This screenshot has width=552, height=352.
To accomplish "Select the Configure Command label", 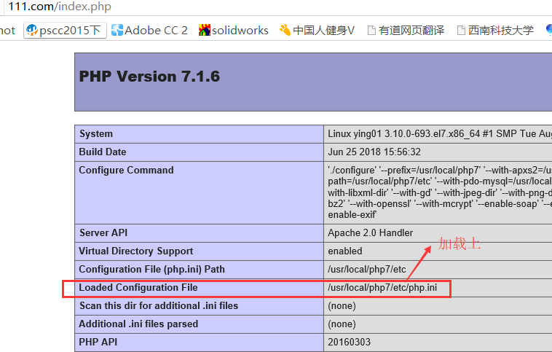I will point(126,171).
